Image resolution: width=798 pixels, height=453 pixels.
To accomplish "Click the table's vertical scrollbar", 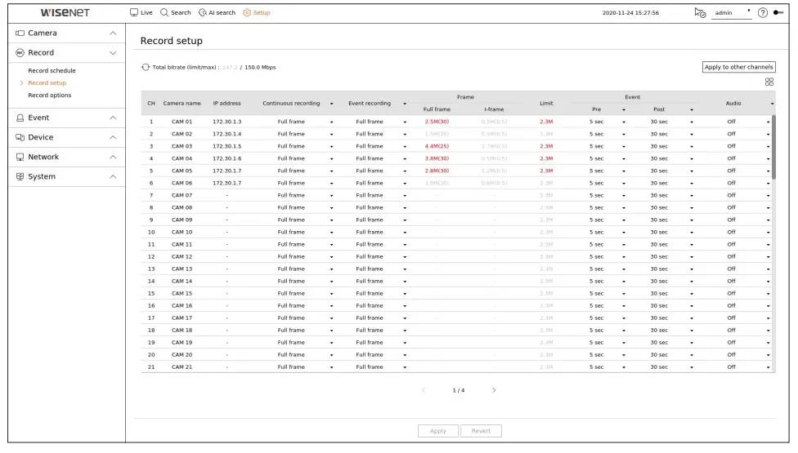I will coord(773,147).
